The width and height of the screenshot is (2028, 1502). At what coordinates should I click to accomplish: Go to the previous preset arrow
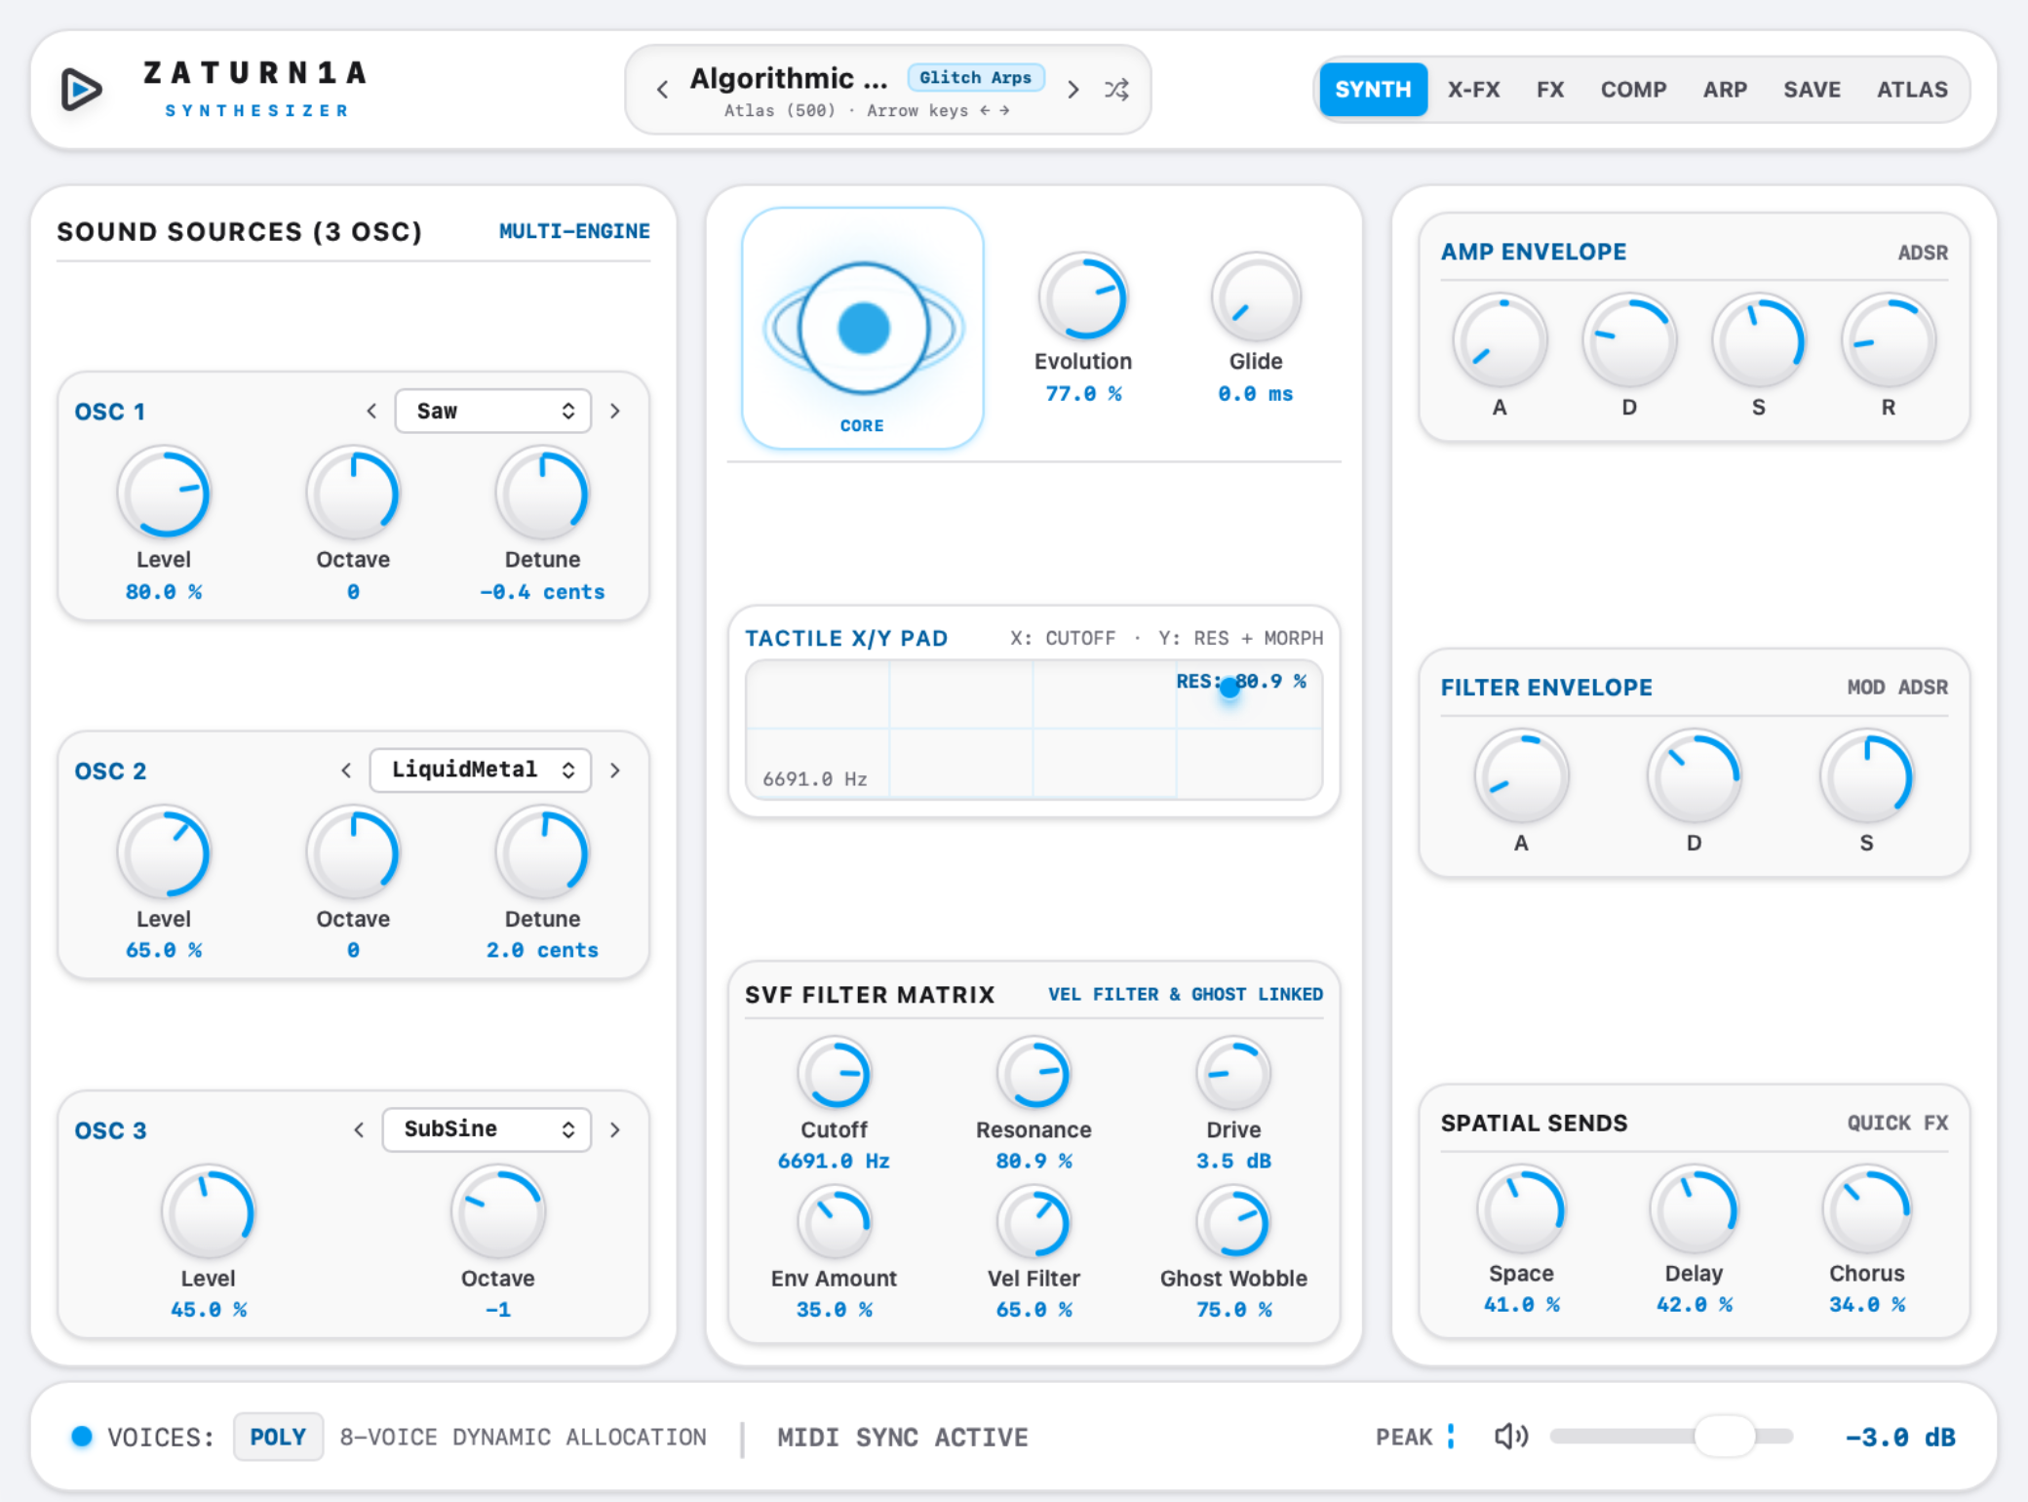(x=663, y=90)
